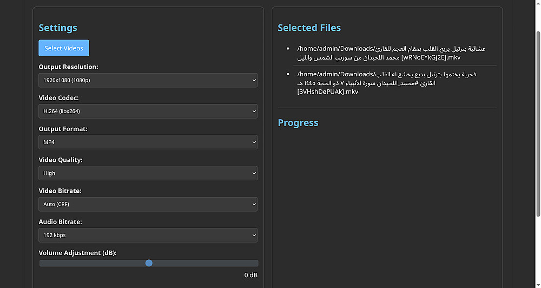This screenshot has width=541, height=288.
Task: Click the Video Codec label
Action: [58, 98]
